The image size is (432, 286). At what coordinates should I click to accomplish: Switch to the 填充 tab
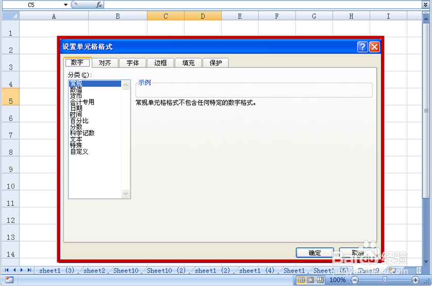189,63
